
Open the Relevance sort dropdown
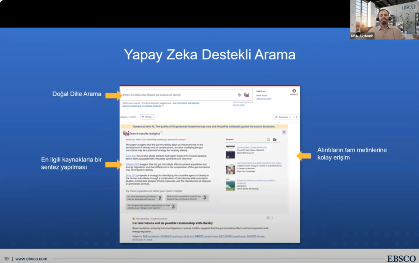(283, 117)
